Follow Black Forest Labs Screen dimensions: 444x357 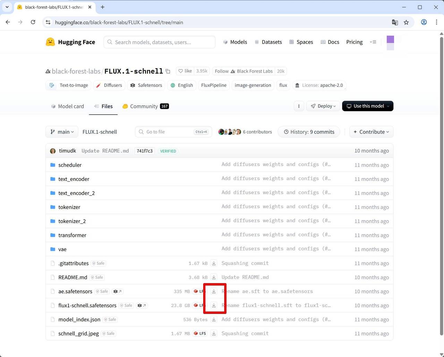coord(244,71)
